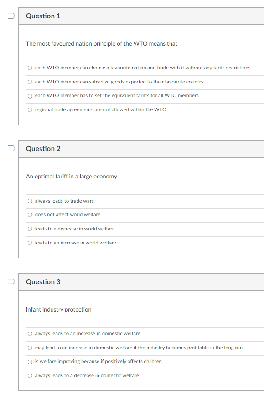Screen dimensions: 264x400
Task: Select "always leads to a decrease in domestic welfare"
Action: pos(30,375)
